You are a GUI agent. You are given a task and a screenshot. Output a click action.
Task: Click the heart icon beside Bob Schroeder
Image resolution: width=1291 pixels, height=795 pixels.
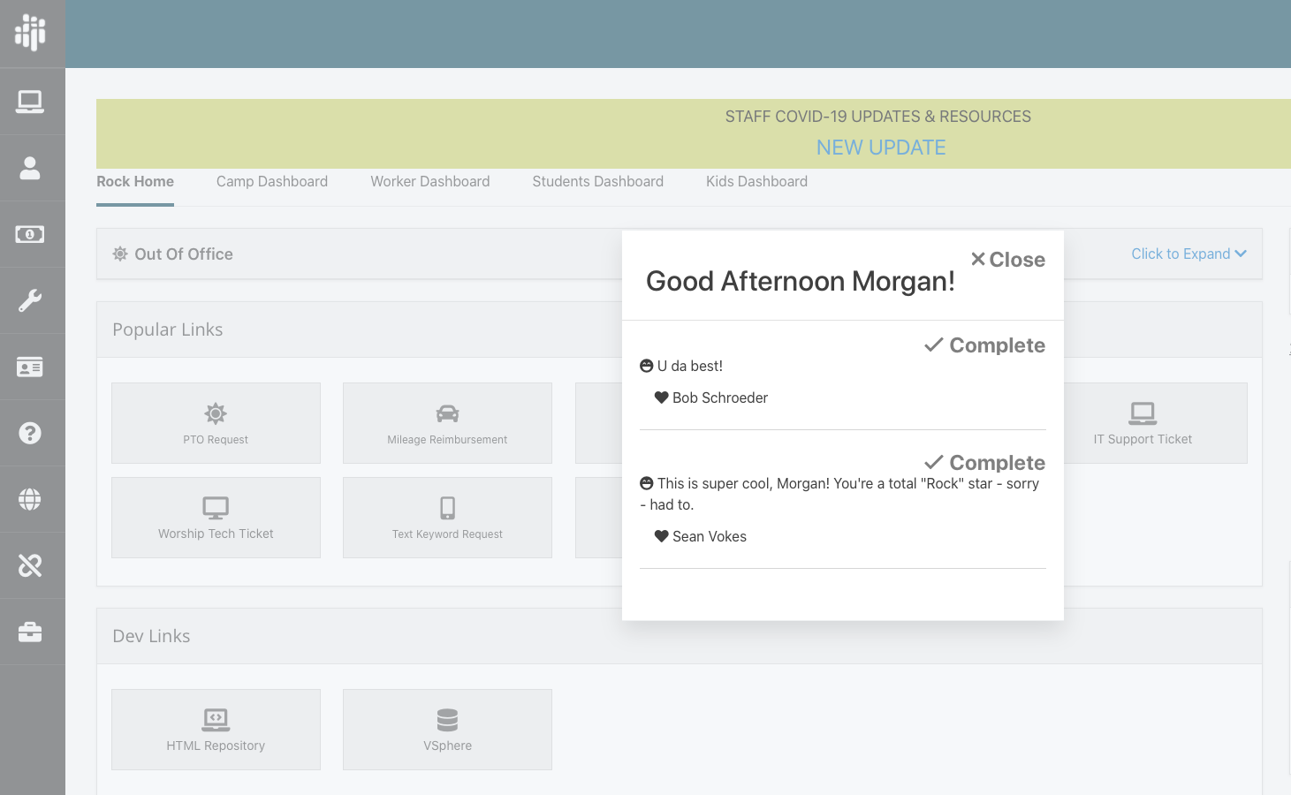(x=661, y=397)
